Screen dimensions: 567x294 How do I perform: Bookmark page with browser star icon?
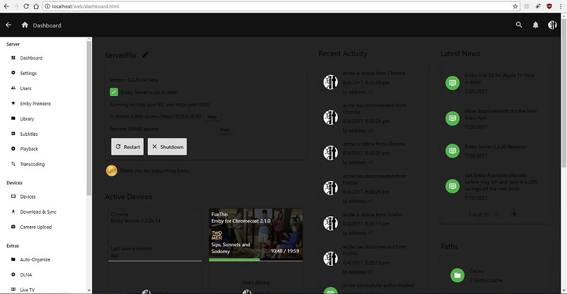coord(515,6)
